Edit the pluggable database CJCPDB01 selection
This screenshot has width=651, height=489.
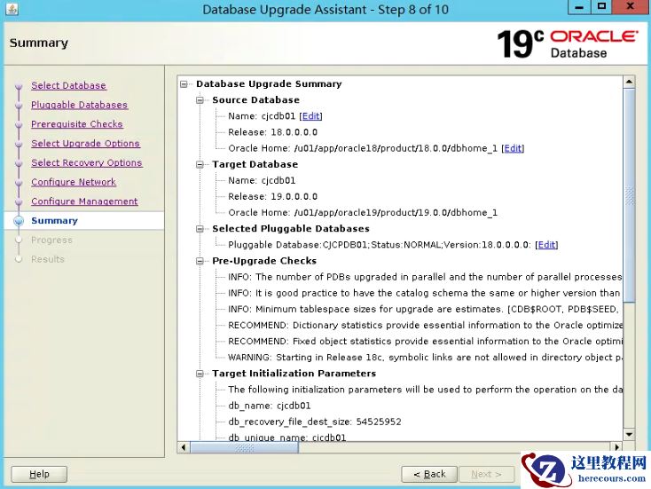tap(546, 245)
